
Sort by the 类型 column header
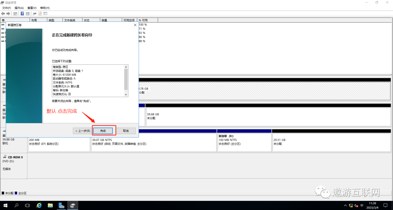[x=55, y=20]
